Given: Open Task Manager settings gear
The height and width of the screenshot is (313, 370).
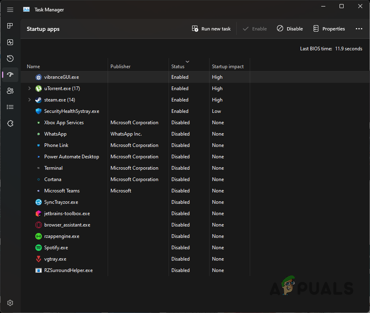Looking at the screenshot, I should pos(10,302).
